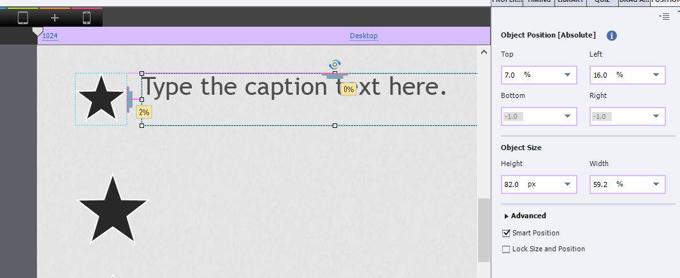Open the Position panel options menu

click(x=665, y=17)
